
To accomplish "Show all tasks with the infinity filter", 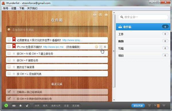I will 14,106.
